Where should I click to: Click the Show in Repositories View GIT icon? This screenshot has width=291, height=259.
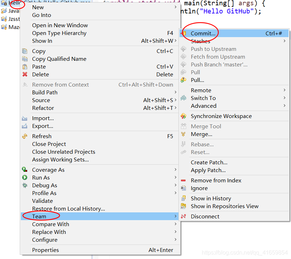pos(183,206)
